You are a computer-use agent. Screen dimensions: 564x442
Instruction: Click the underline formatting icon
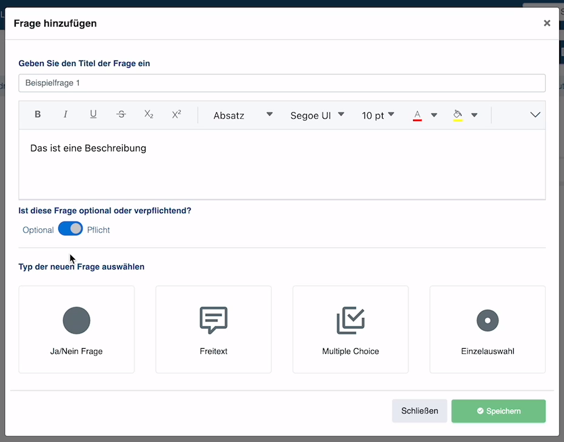point(93,114)
